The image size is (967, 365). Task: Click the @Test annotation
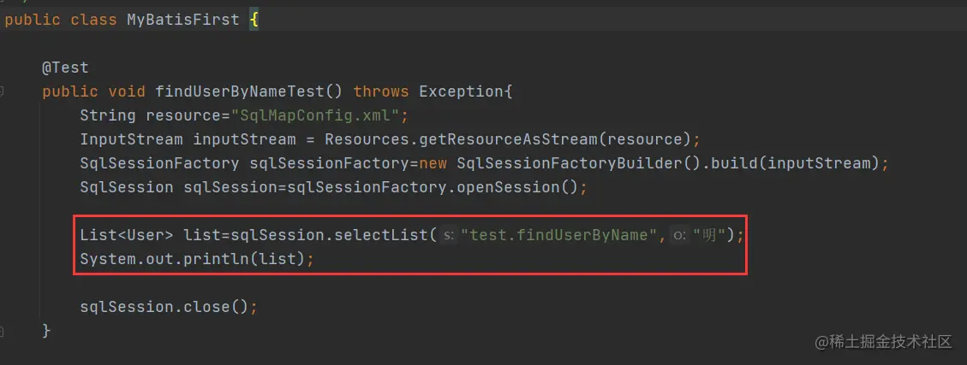[x=65, y=68]
